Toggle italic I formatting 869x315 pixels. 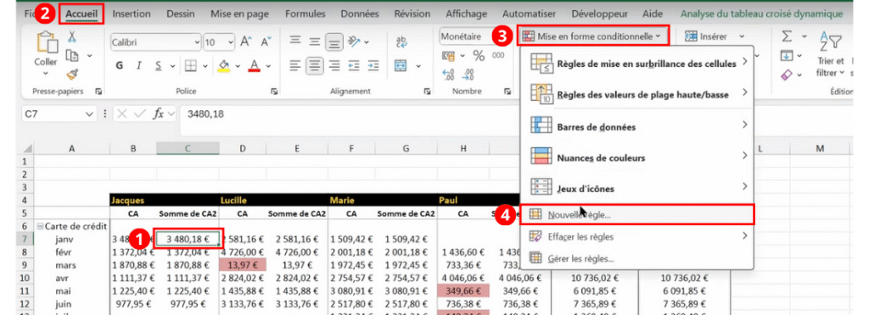coord(139,66)
